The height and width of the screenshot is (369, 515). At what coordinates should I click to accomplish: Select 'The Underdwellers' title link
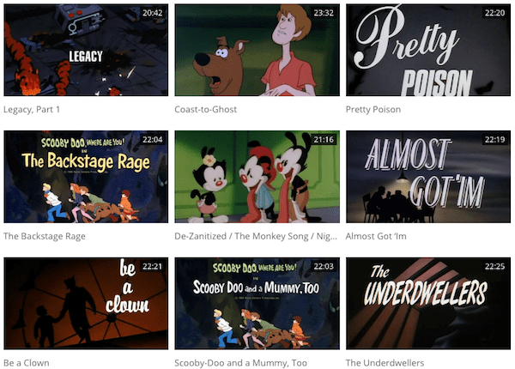(x=385, y=363)
